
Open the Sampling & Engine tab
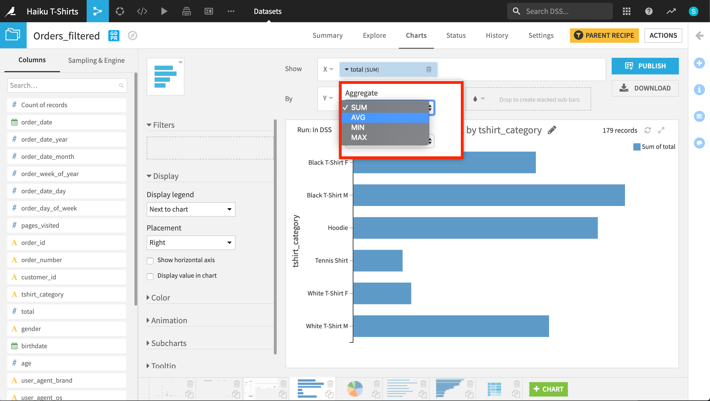point(96,60)
